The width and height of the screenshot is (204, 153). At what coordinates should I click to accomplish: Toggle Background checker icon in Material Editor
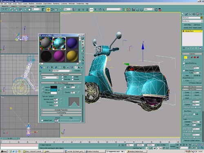click(82, 45)
